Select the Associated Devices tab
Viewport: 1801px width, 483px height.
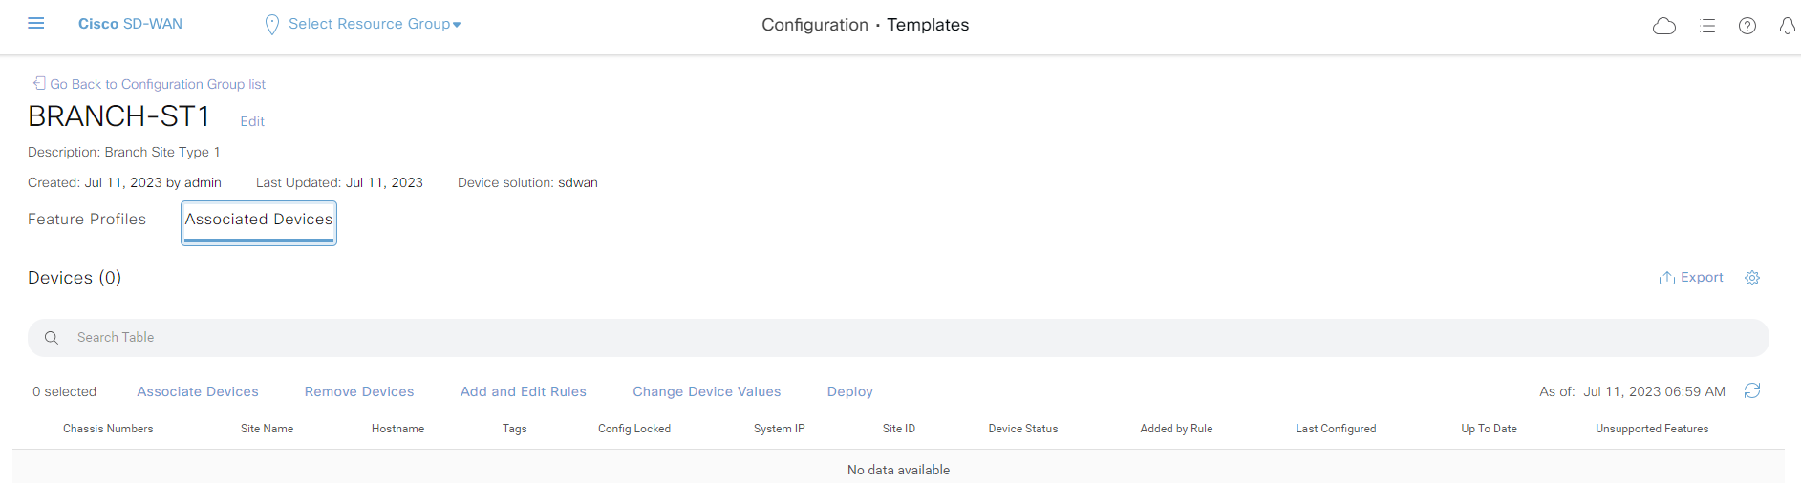(259, 221)
